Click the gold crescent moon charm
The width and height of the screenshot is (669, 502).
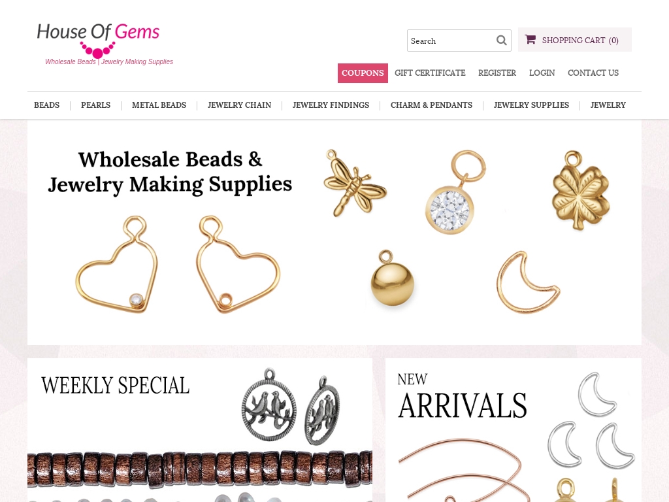(x=527, y=282)
